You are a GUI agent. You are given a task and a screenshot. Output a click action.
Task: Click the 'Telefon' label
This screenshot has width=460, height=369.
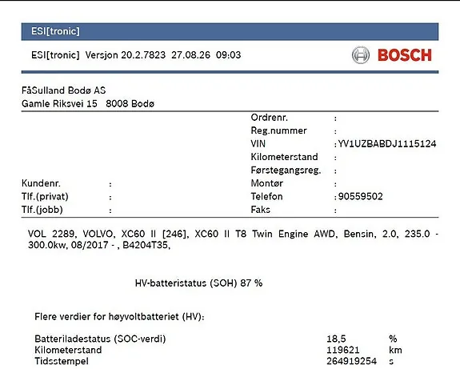click(266, 196)
